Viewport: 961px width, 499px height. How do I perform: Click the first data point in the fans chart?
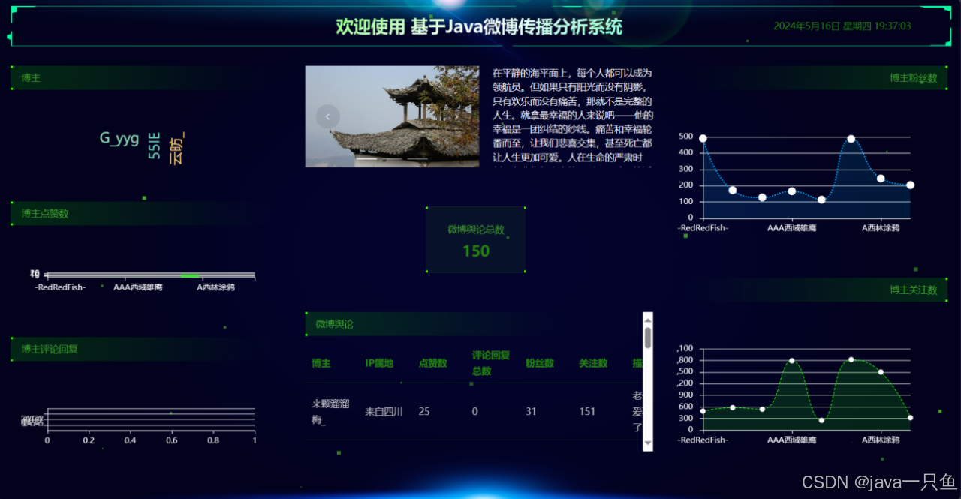[703, 138]
